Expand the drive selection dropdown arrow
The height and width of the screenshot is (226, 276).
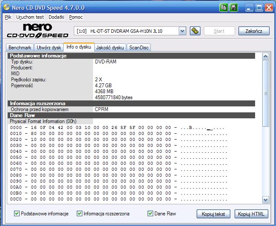(x=182, y=31)
